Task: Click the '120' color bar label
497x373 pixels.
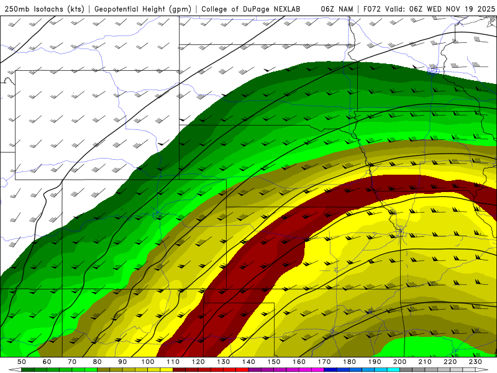Action: [198, 362]
